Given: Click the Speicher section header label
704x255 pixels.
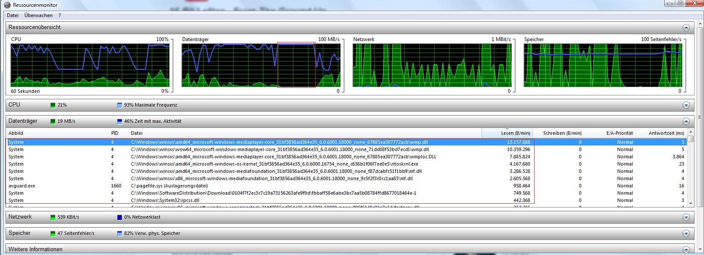Looking at the screenshot, I should pos(20,233).
